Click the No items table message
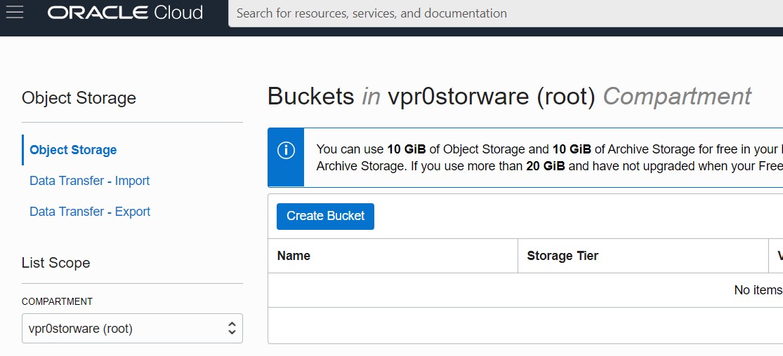 coord(757,290)
